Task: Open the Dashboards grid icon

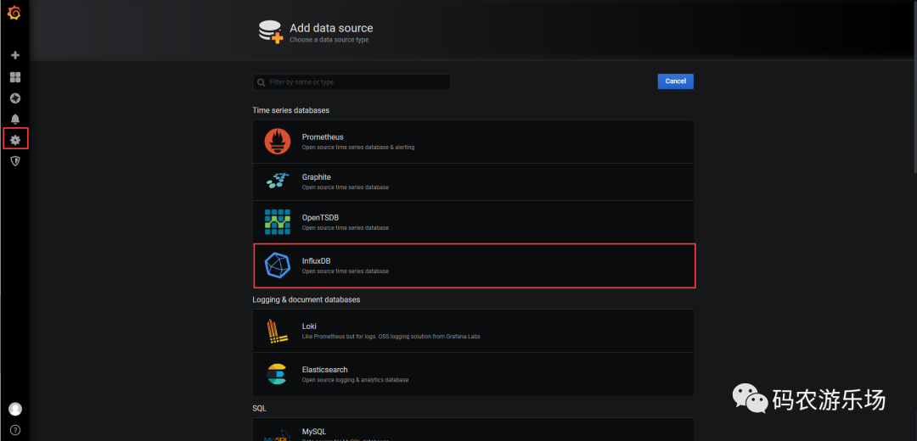Action: tap(15, 77)
